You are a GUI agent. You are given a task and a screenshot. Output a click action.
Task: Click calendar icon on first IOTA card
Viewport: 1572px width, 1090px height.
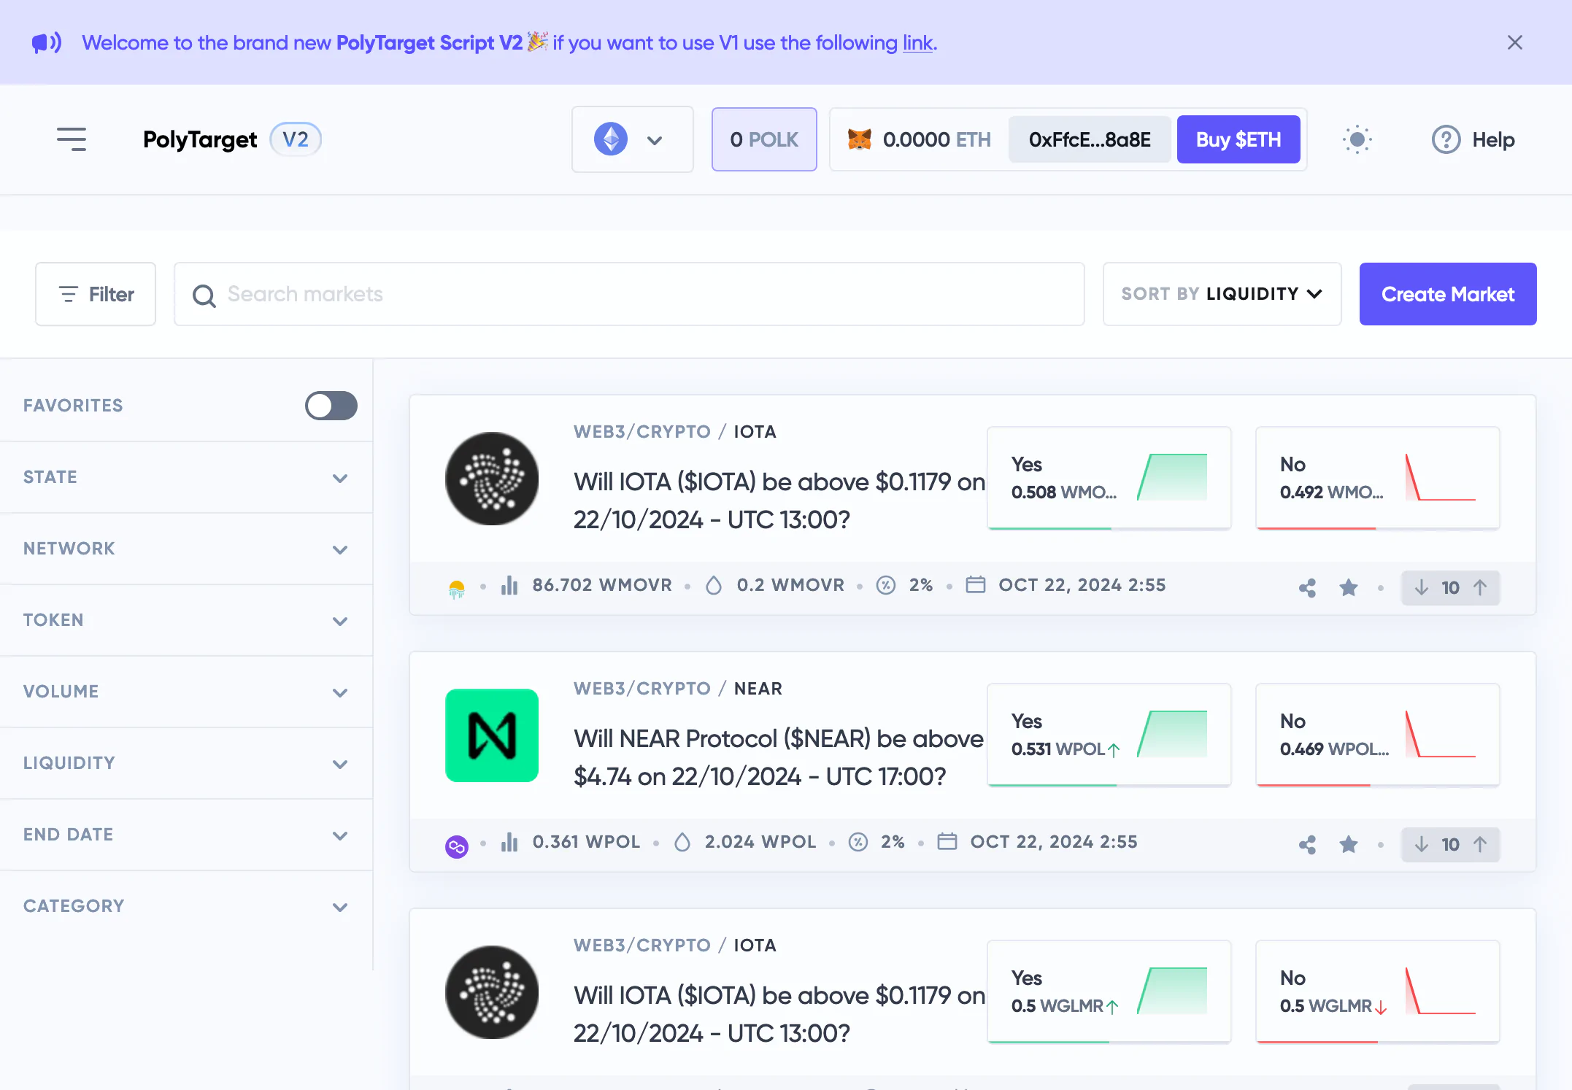[x=976, y=585]
